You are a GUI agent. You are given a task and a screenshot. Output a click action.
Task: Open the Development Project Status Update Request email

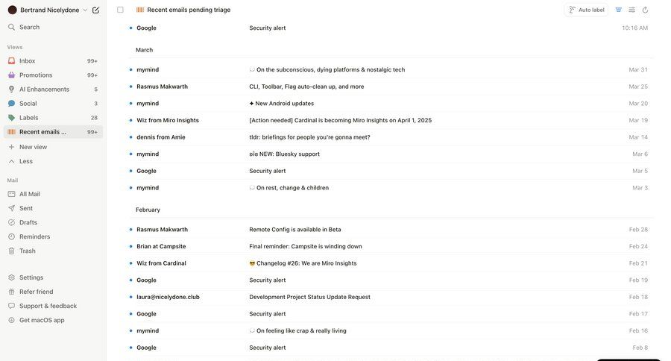coord(309,297)
